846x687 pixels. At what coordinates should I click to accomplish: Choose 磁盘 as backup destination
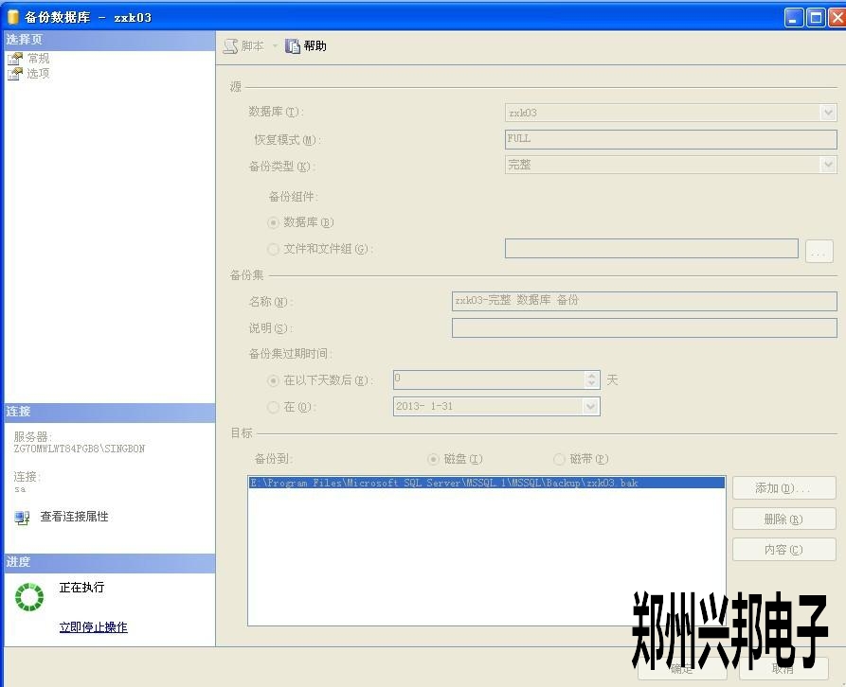[434, 459]
